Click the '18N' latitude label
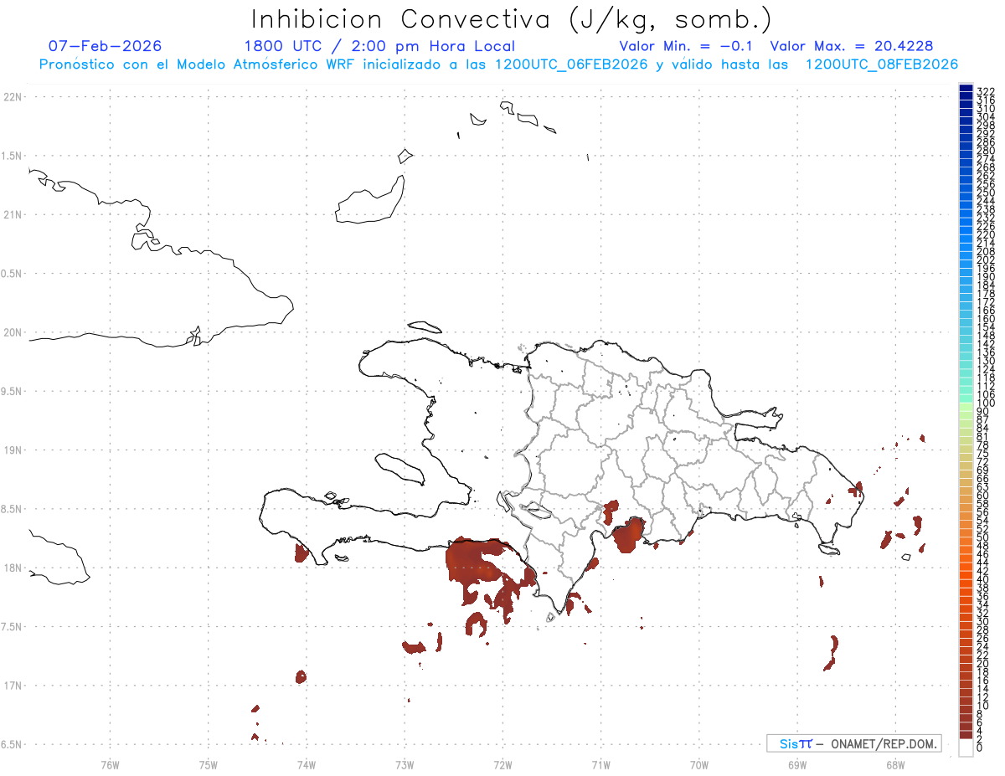 click(12, 568)
